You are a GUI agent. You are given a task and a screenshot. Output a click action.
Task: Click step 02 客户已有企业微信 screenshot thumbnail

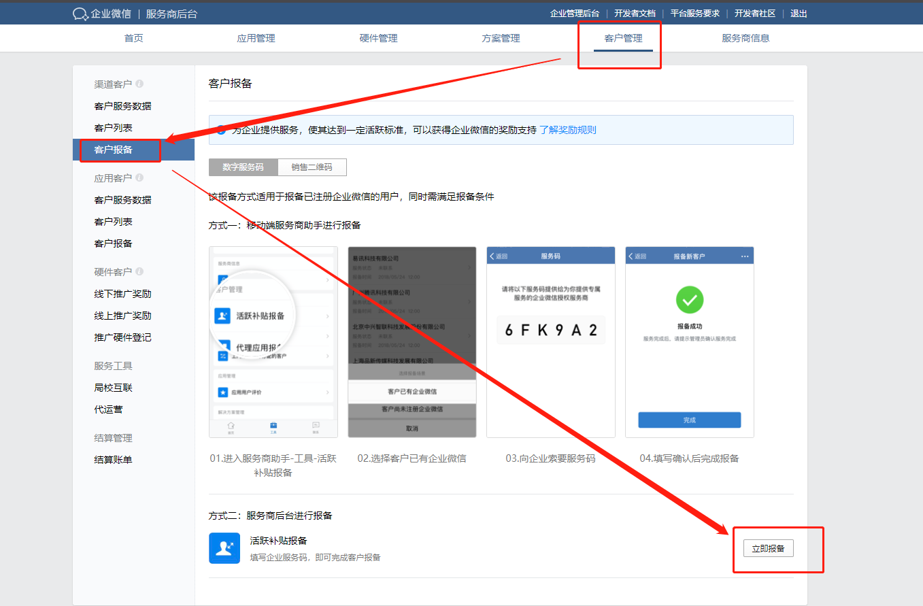pyautogui.click(x=412, y=342)
